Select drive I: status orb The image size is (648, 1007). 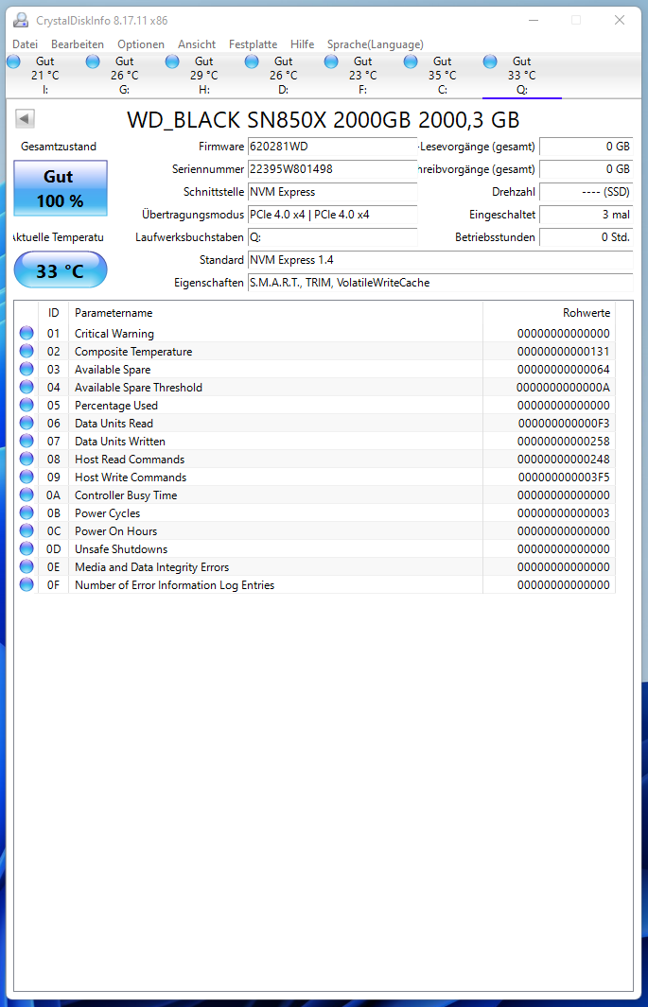tap(13, 61)
